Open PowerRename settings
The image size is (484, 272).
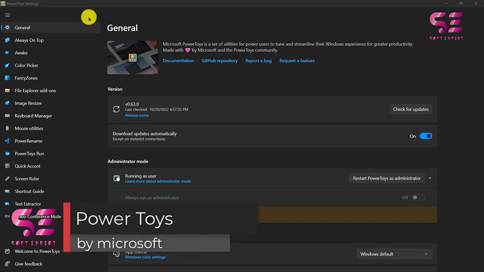(x=51, y=141)
